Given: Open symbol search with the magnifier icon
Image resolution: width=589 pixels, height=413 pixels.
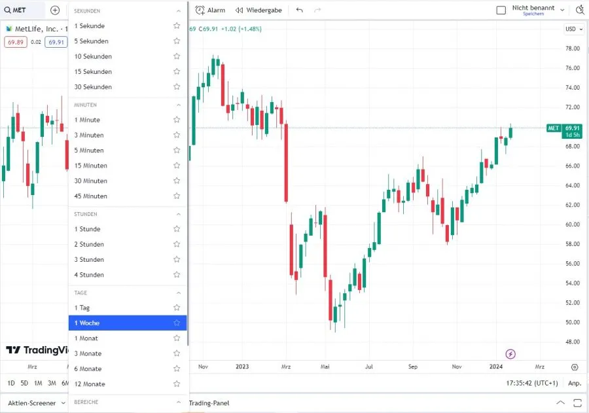Looking at the screenshot, I should [x=7, y=10].
